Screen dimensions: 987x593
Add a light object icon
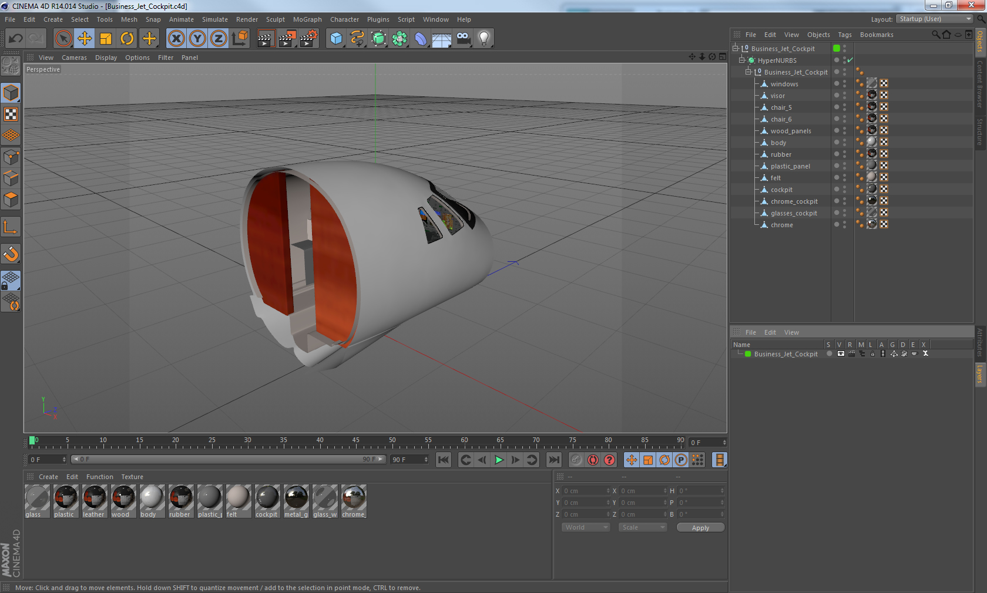click(x=484, y=39)
